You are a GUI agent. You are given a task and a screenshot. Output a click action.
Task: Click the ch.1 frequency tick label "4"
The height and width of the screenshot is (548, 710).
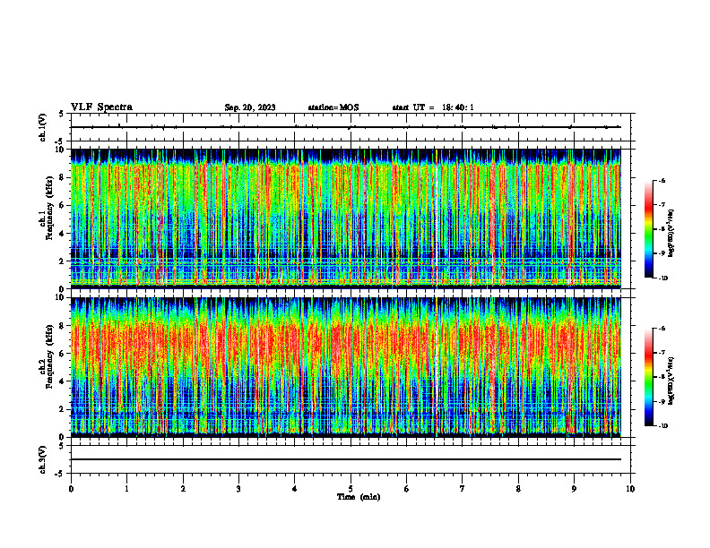coord(63,234)
